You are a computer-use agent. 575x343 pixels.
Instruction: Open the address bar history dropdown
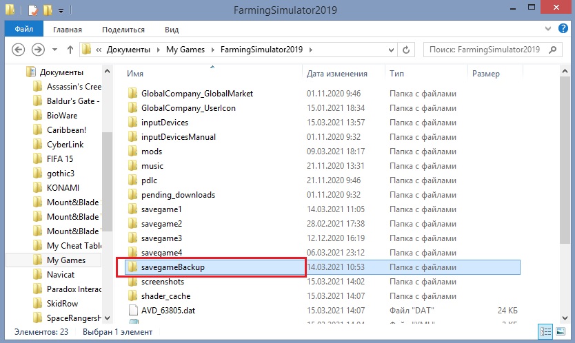pyautogui.click(x=391, y=50)
